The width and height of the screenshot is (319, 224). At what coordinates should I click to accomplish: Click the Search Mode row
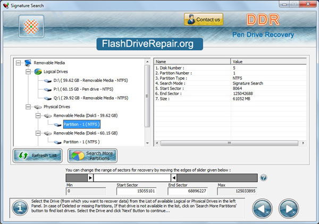coord(230,83)
